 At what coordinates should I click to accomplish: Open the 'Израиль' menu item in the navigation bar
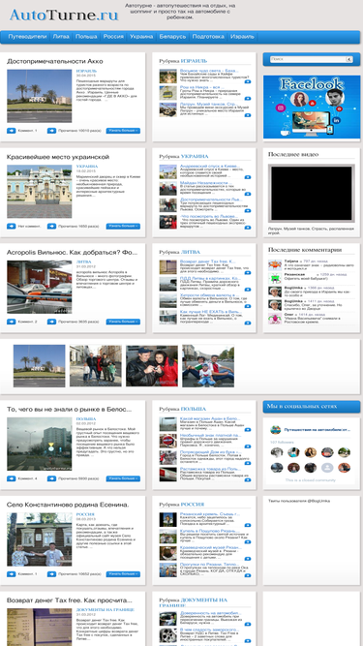[x=242, y=36]
